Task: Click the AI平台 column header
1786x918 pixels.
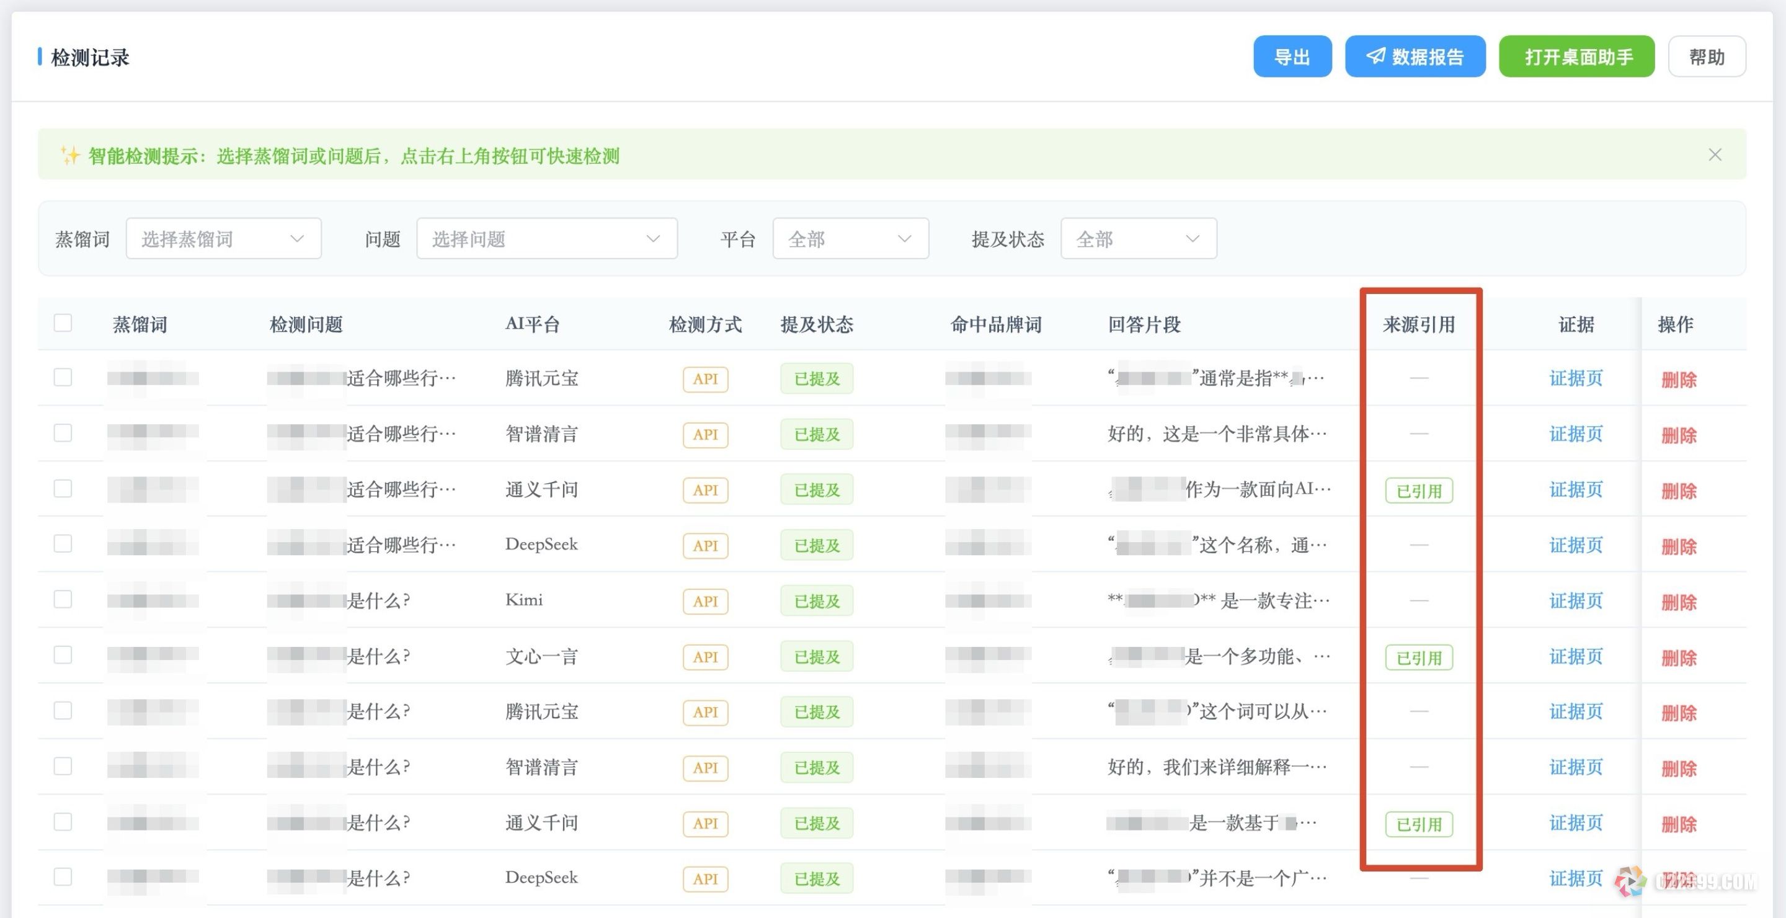Action: (x=533, y=324)
